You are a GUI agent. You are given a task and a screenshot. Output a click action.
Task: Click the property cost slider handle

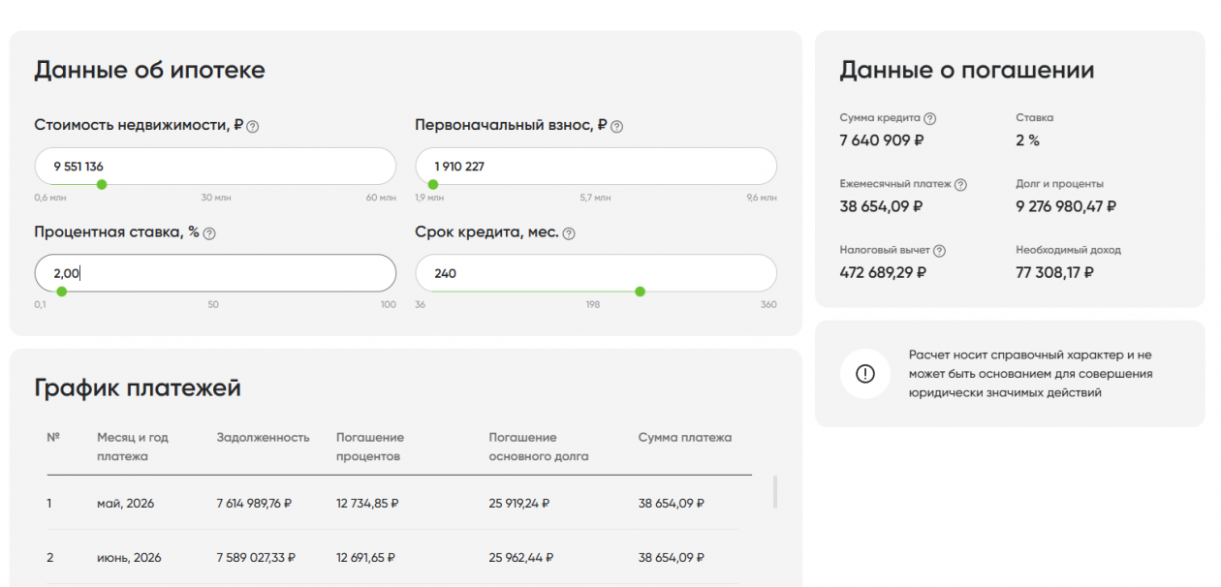click(102, 184)
